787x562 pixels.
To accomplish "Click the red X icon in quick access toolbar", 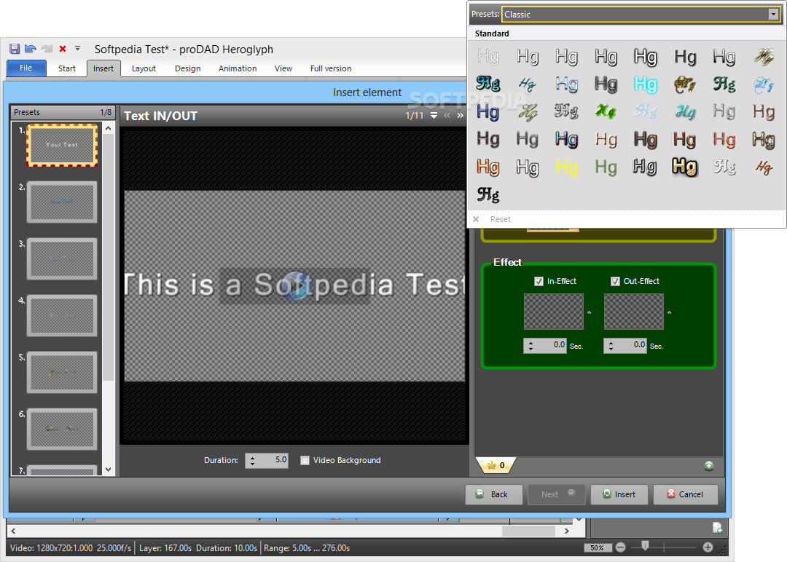I will 63,49.
